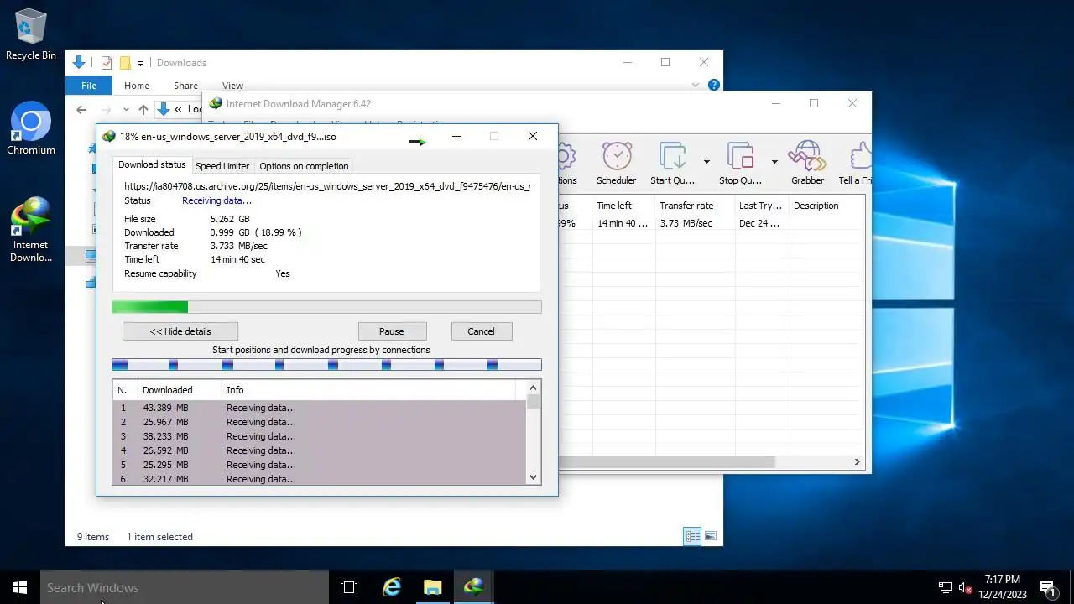Open Explorer Help question mark icon
This screenshot has height=604, width=1074.
pos(713,85)
